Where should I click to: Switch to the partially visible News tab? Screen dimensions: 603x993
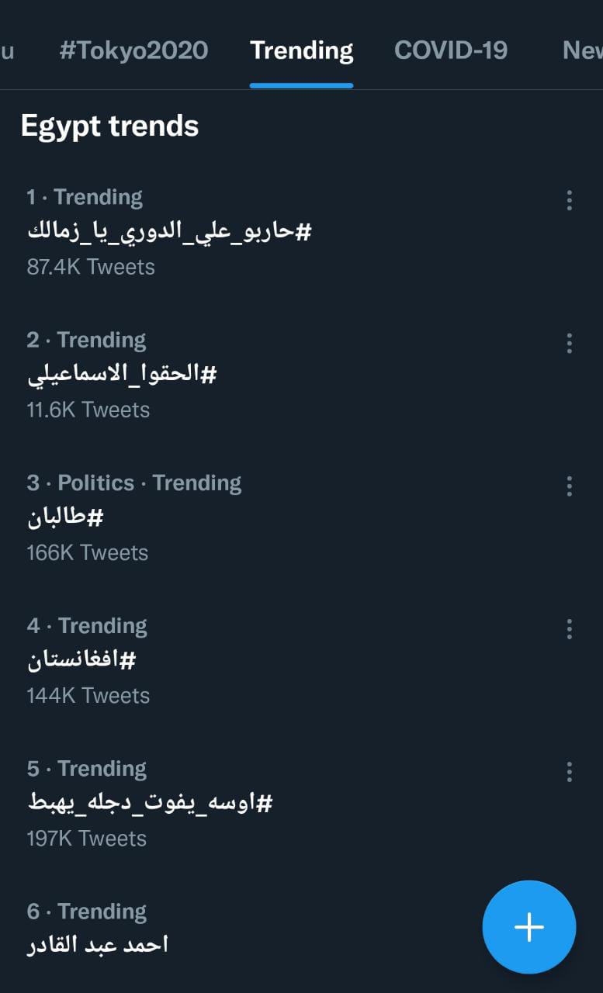(x=582, y=50)
